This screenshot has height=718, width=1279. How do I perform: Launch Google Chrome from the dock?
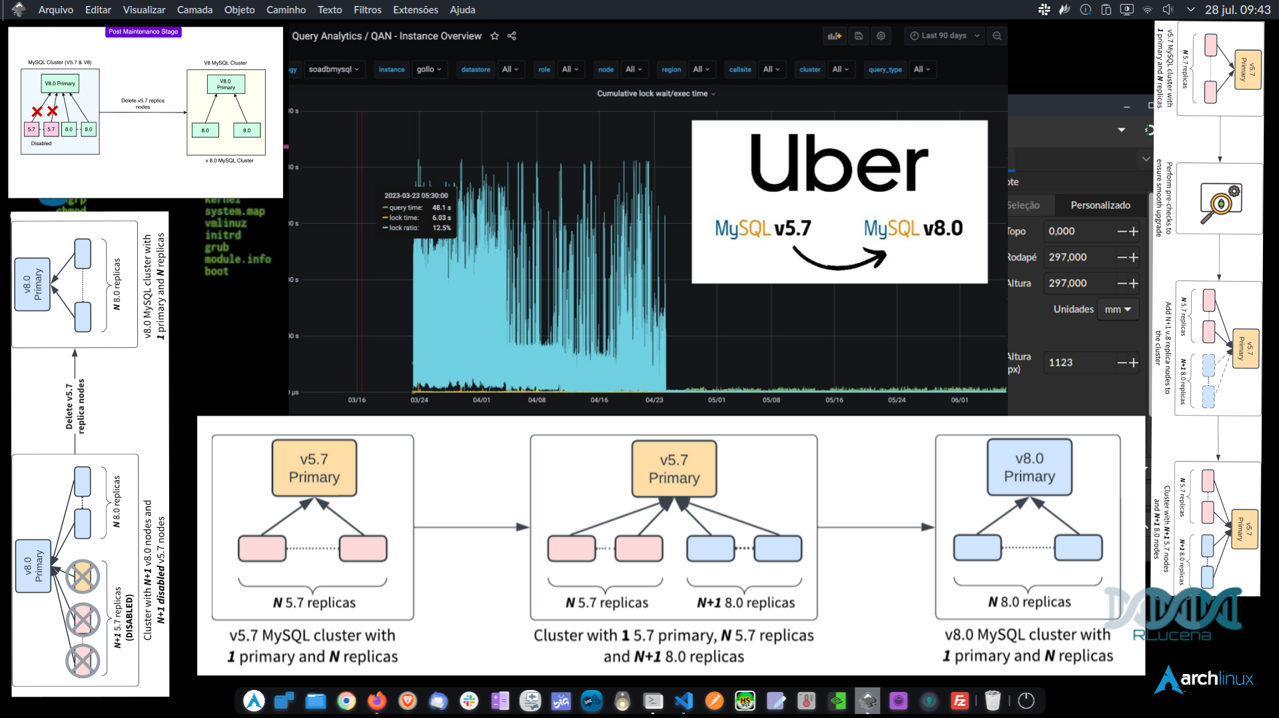point(346,701)
